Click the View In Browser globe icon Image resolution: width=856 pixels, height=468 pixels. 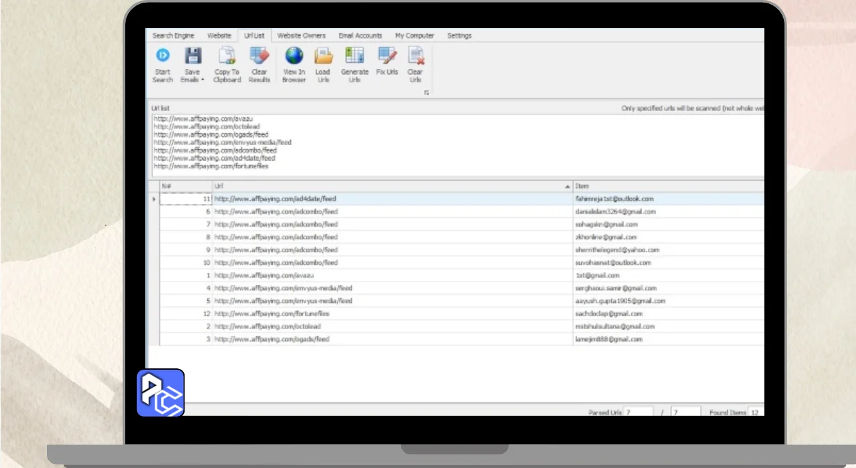294,55
